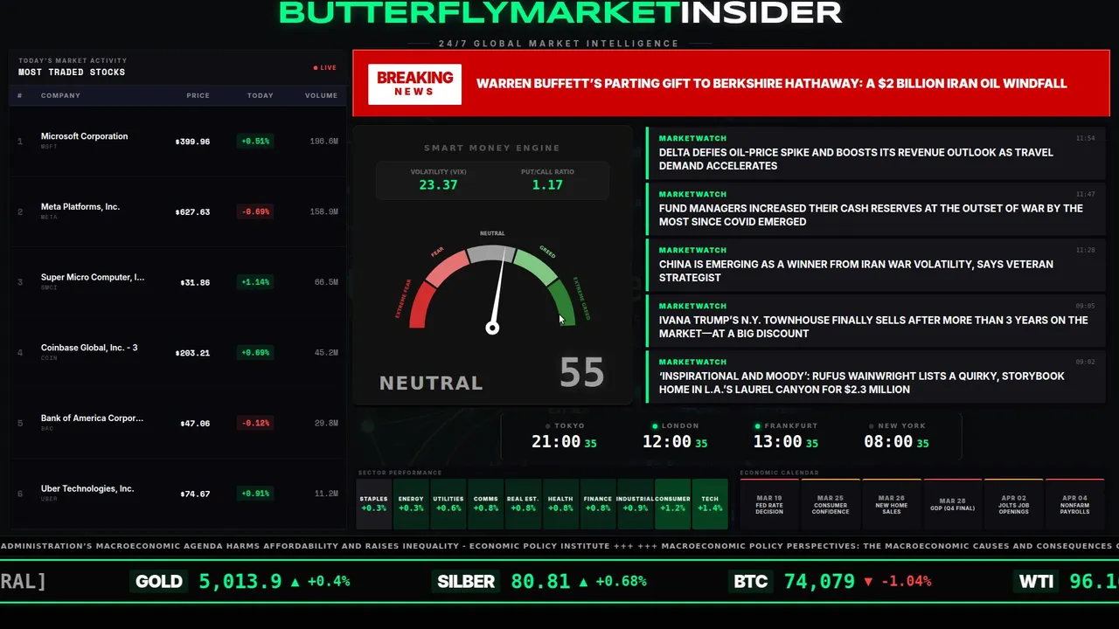Open the Ivana Trump townhouse headline
Screen dimensions: 1119x629
(x=874, y=320)
